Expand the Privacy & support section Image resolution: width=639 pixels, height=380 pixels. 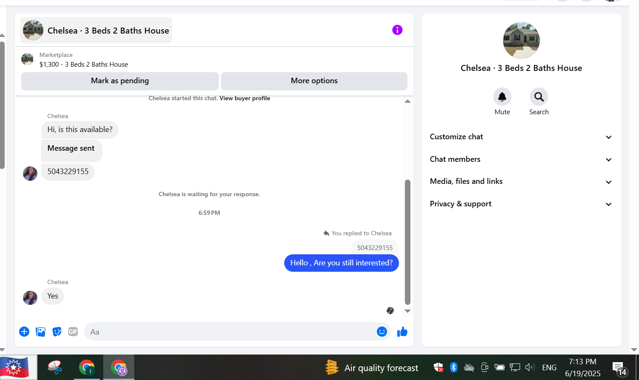(521, 204)
